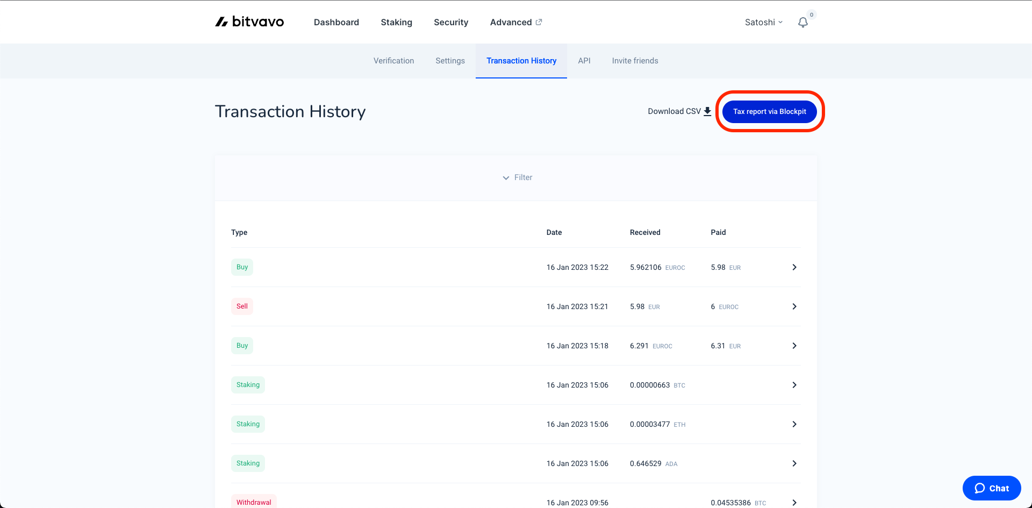Click received amount 0.646529 ADA
Screen dimensions: 1032x508
tap(654, 463)
